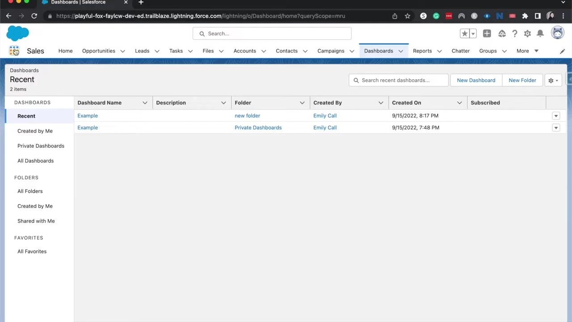The width and height of the screenshot is (572, 322).
Task: Click the browser share icon
Action: (395, 16)
